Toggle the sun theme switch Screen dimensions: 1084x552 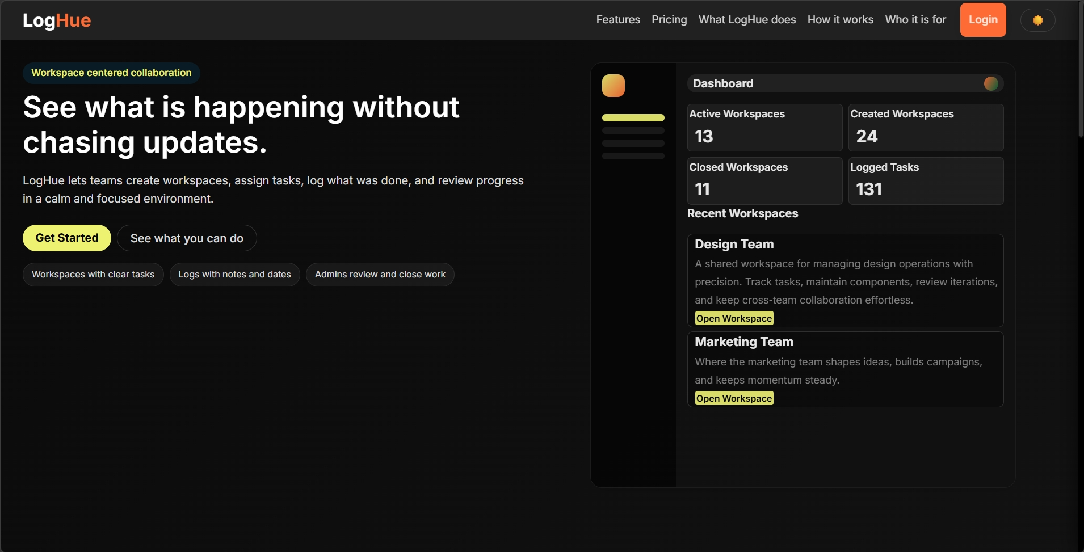(1037, 20)
